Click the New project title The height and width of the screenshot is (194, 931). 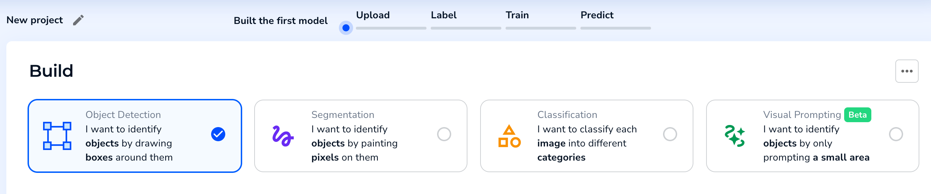pyautogui.click(x=35, y=20)
